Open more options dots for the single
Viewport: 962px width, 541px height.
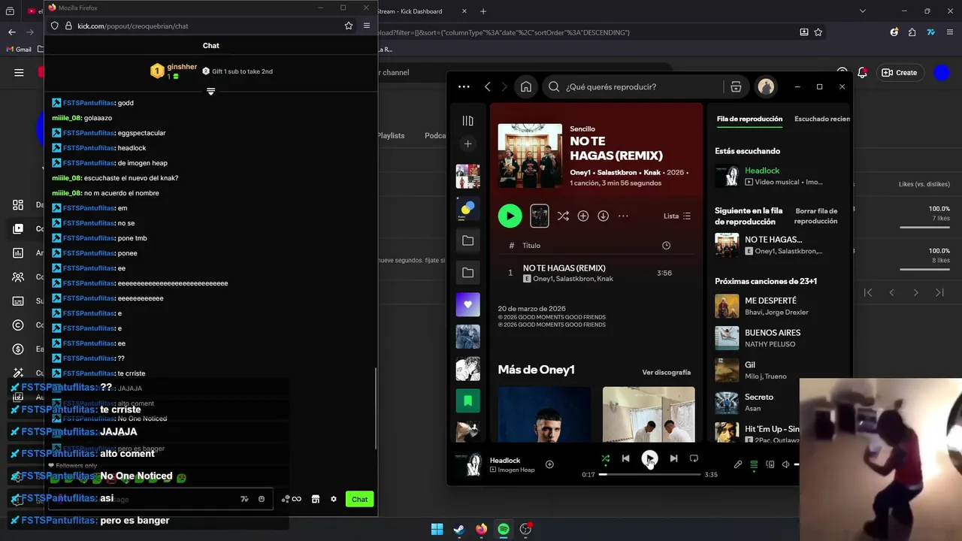623,216
